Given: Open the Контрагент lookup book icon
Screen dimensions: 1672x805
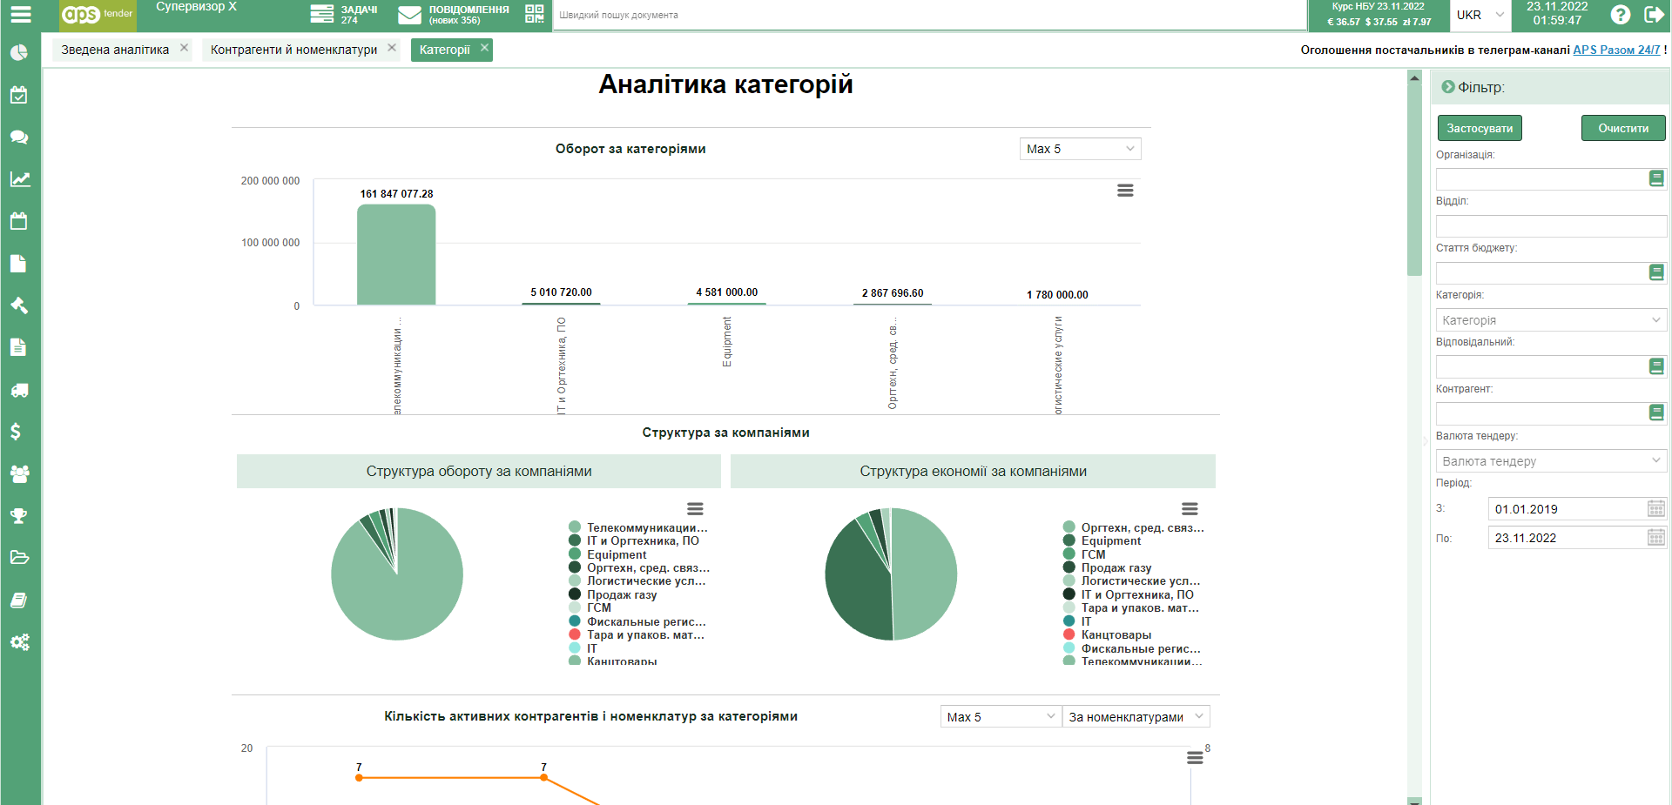Looking at the screenshot, I should click(x=1656, y=413).
